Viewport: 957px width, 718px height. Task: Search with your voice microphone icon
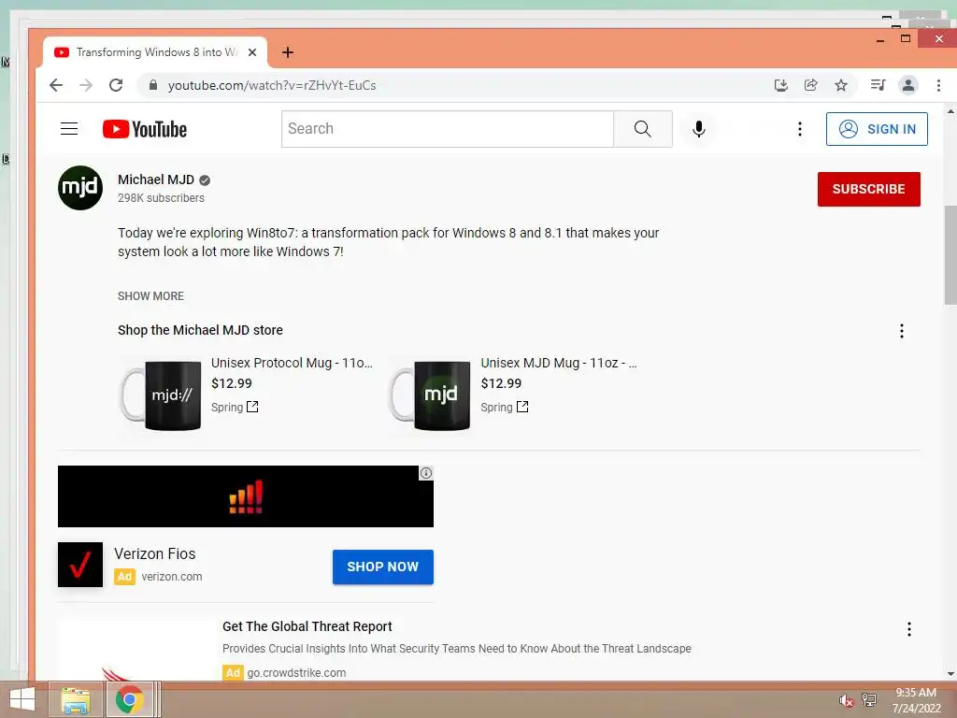[x=699, y=129]
